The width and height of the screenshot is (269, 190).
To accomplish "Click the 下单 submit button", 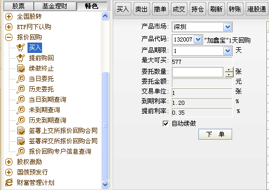I will point(215,134).
